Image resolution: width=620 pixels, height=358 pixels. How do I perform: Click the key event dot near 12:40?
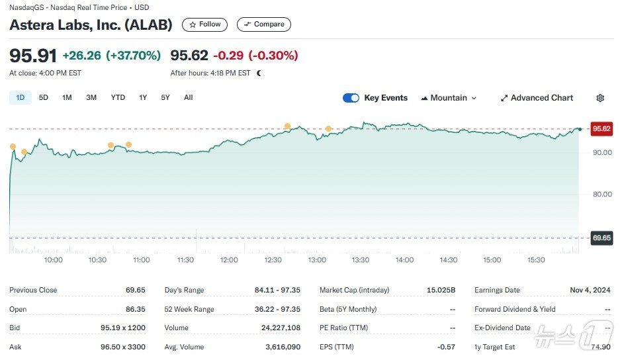pos(287,126)
